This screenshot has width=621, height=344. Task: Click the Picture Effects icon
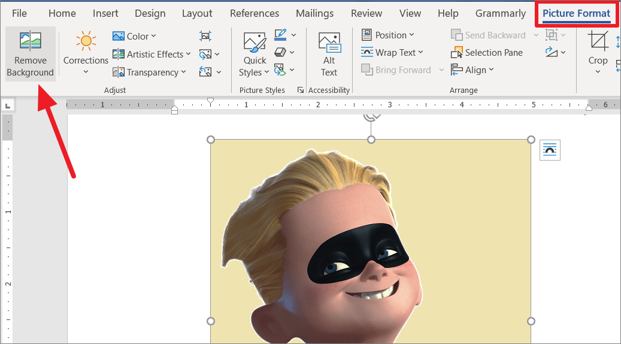280,52
